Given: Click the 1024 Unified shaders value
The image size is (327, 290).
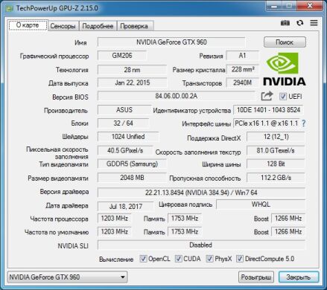Looking at the screenshot, I should (128, 137).
